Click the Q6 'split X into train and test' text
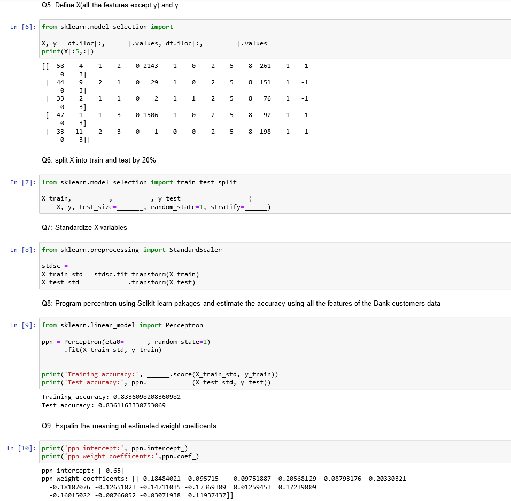Image resolution: width=511 pixels, height=501 pixels. 99,160
